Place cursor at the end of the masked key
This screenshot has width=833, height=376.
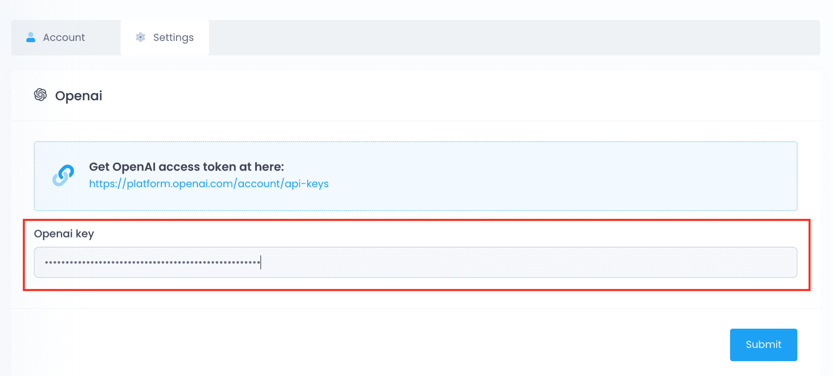point(260,262)
